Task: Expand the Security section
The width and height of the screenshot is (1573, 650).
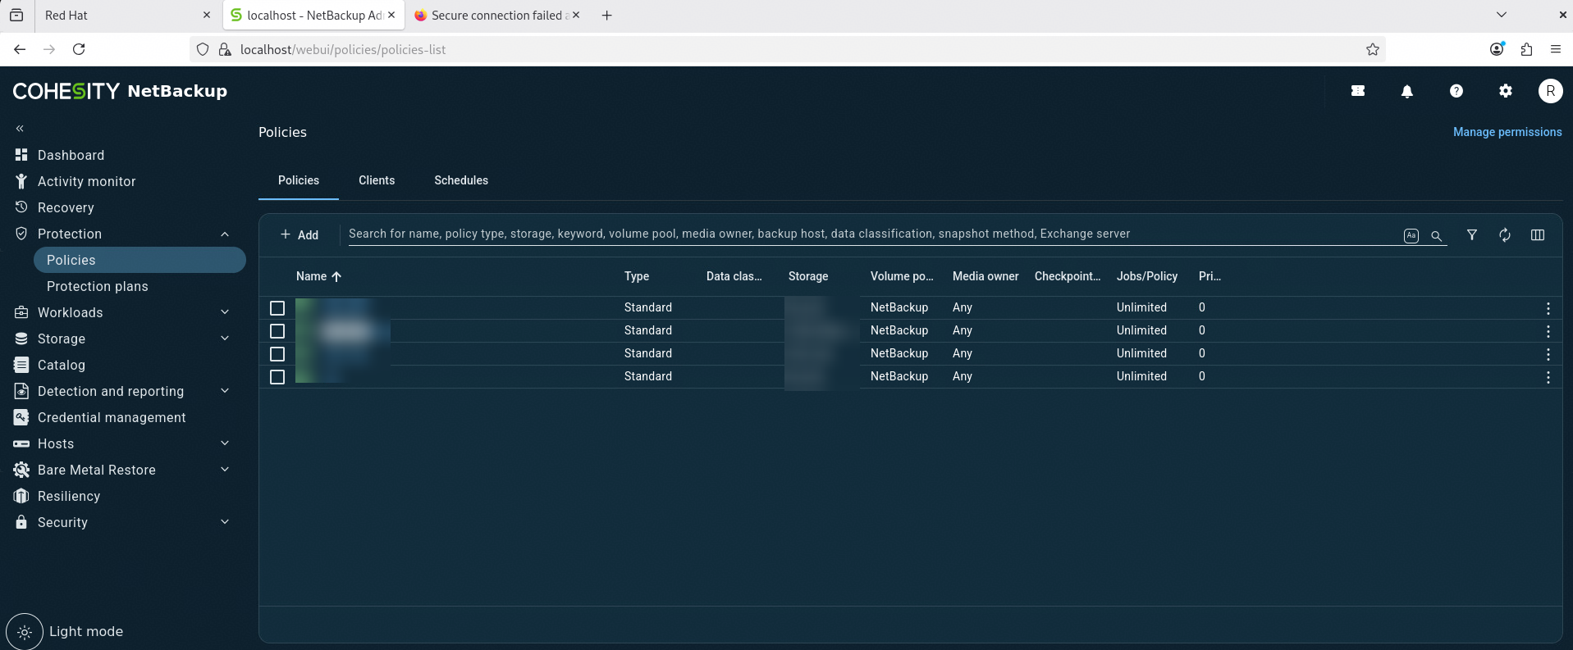Action: [x=225, y=522]
